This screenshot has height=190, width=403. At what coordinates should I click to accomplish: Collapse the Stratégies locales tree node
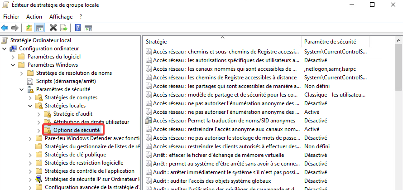(x=30, y=106)
